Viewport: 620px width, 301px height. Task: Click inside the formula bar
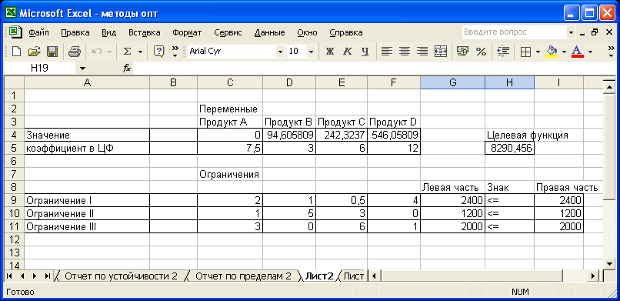(x=374, y=69)
